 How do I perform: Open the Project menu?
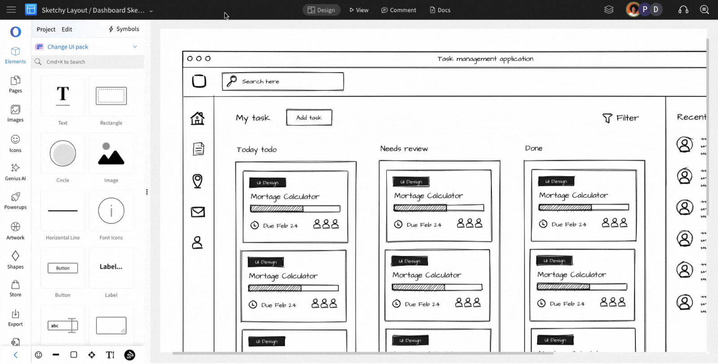click(x=46, y=29)
